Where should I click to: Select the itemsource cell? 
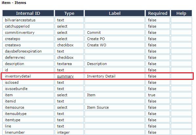28,107
